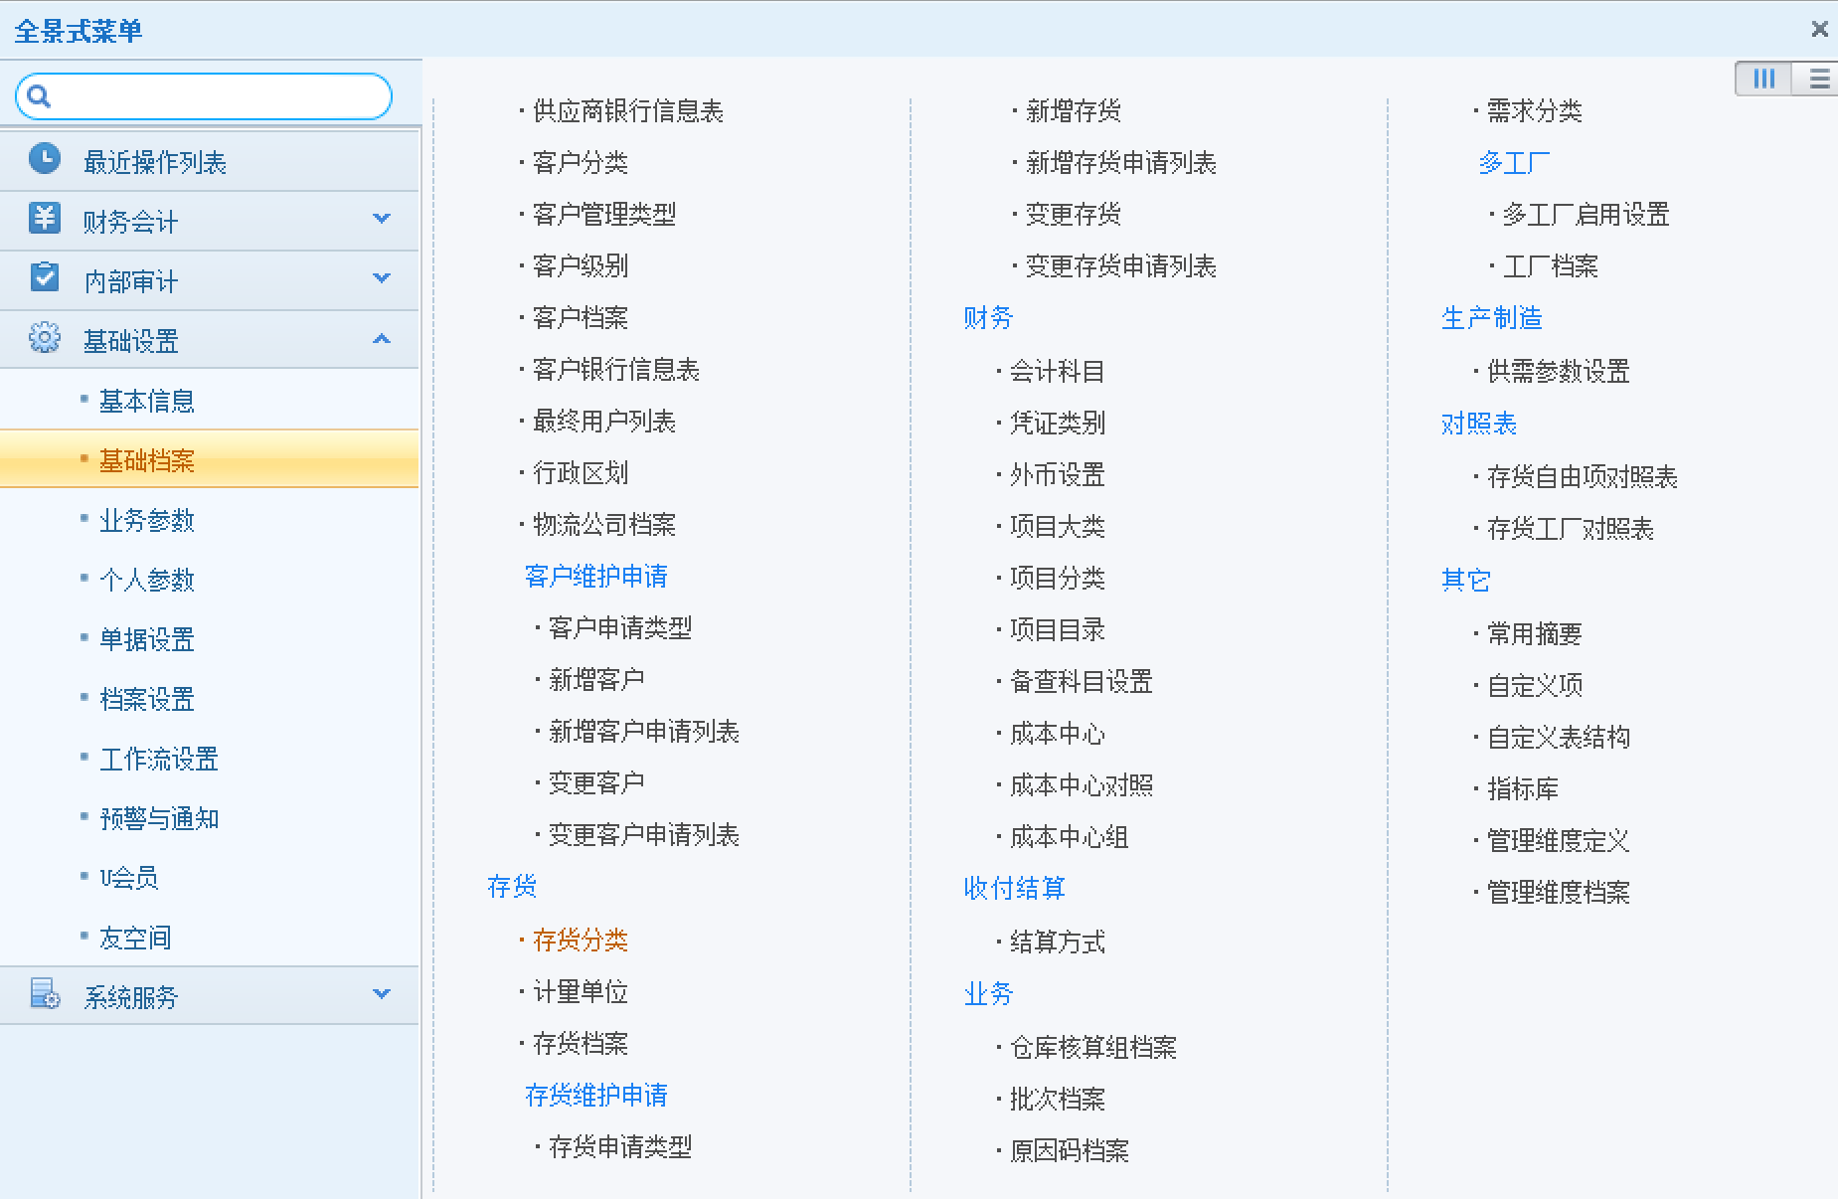Select 基本信息 in the sidebar
1838x1199 pixels.
click(147, 401)
